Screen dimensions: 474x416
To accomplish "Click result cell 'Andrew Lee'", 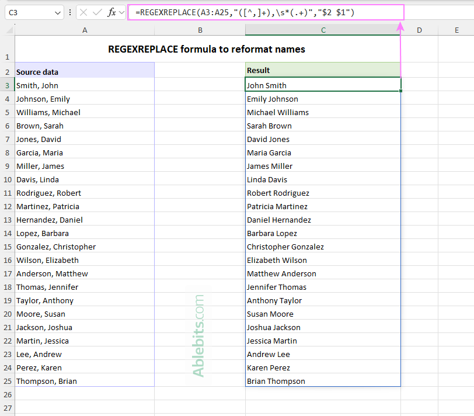I will [323, 353].
